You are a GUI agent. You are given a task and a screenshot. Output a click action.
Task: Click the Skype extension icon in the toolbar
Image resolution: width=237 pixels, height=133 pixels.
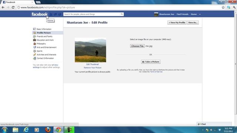(x=229, y=7)
